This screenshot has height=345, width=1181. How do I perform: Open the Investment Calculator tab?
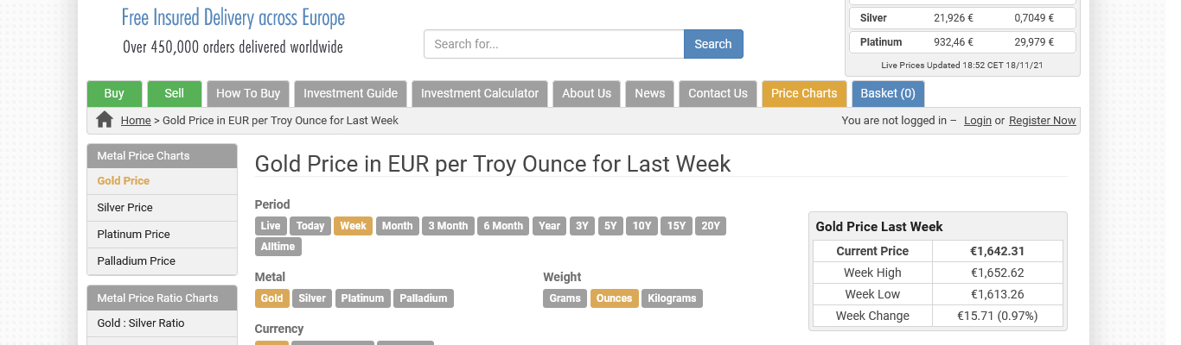pos(479,93)
